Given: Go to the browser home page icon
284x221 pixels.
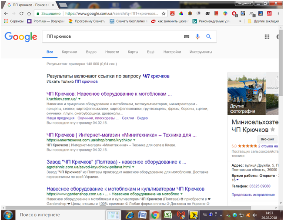Looking at the screenshot, I should click(29, 13).
